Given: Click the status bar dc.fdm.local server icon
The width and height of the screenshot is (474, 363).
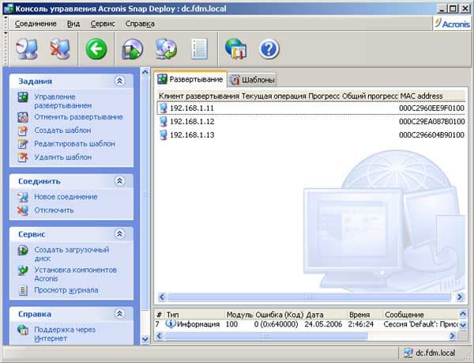Looking at the screenshot, I should click(408, 353).
